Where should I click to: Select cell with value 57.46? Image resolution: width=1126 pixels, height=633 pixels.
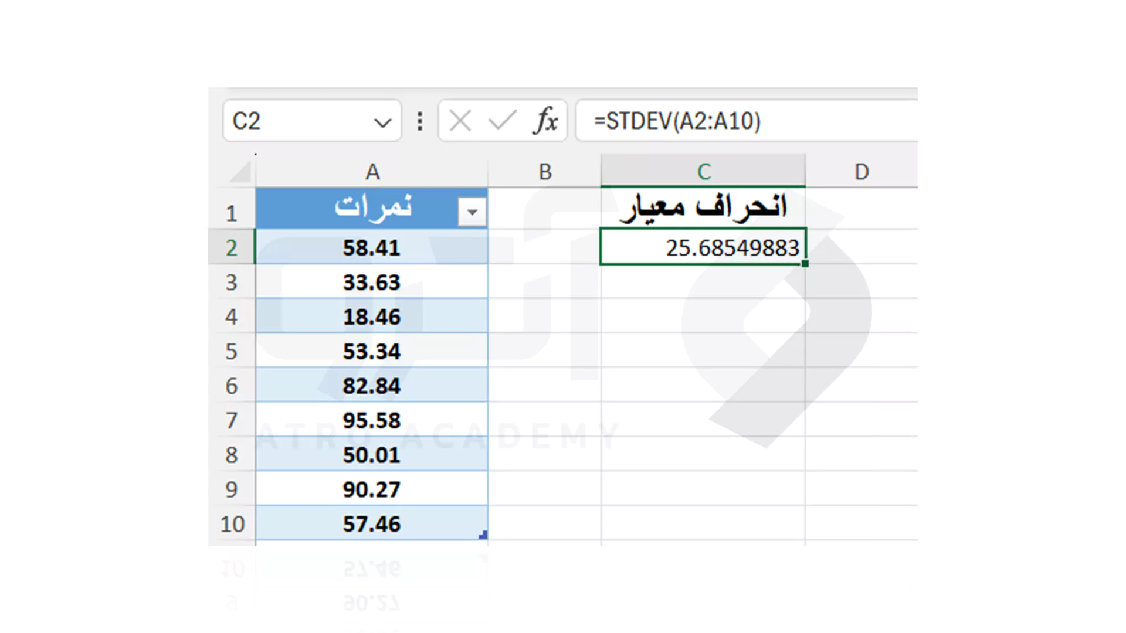click(372, 524)
